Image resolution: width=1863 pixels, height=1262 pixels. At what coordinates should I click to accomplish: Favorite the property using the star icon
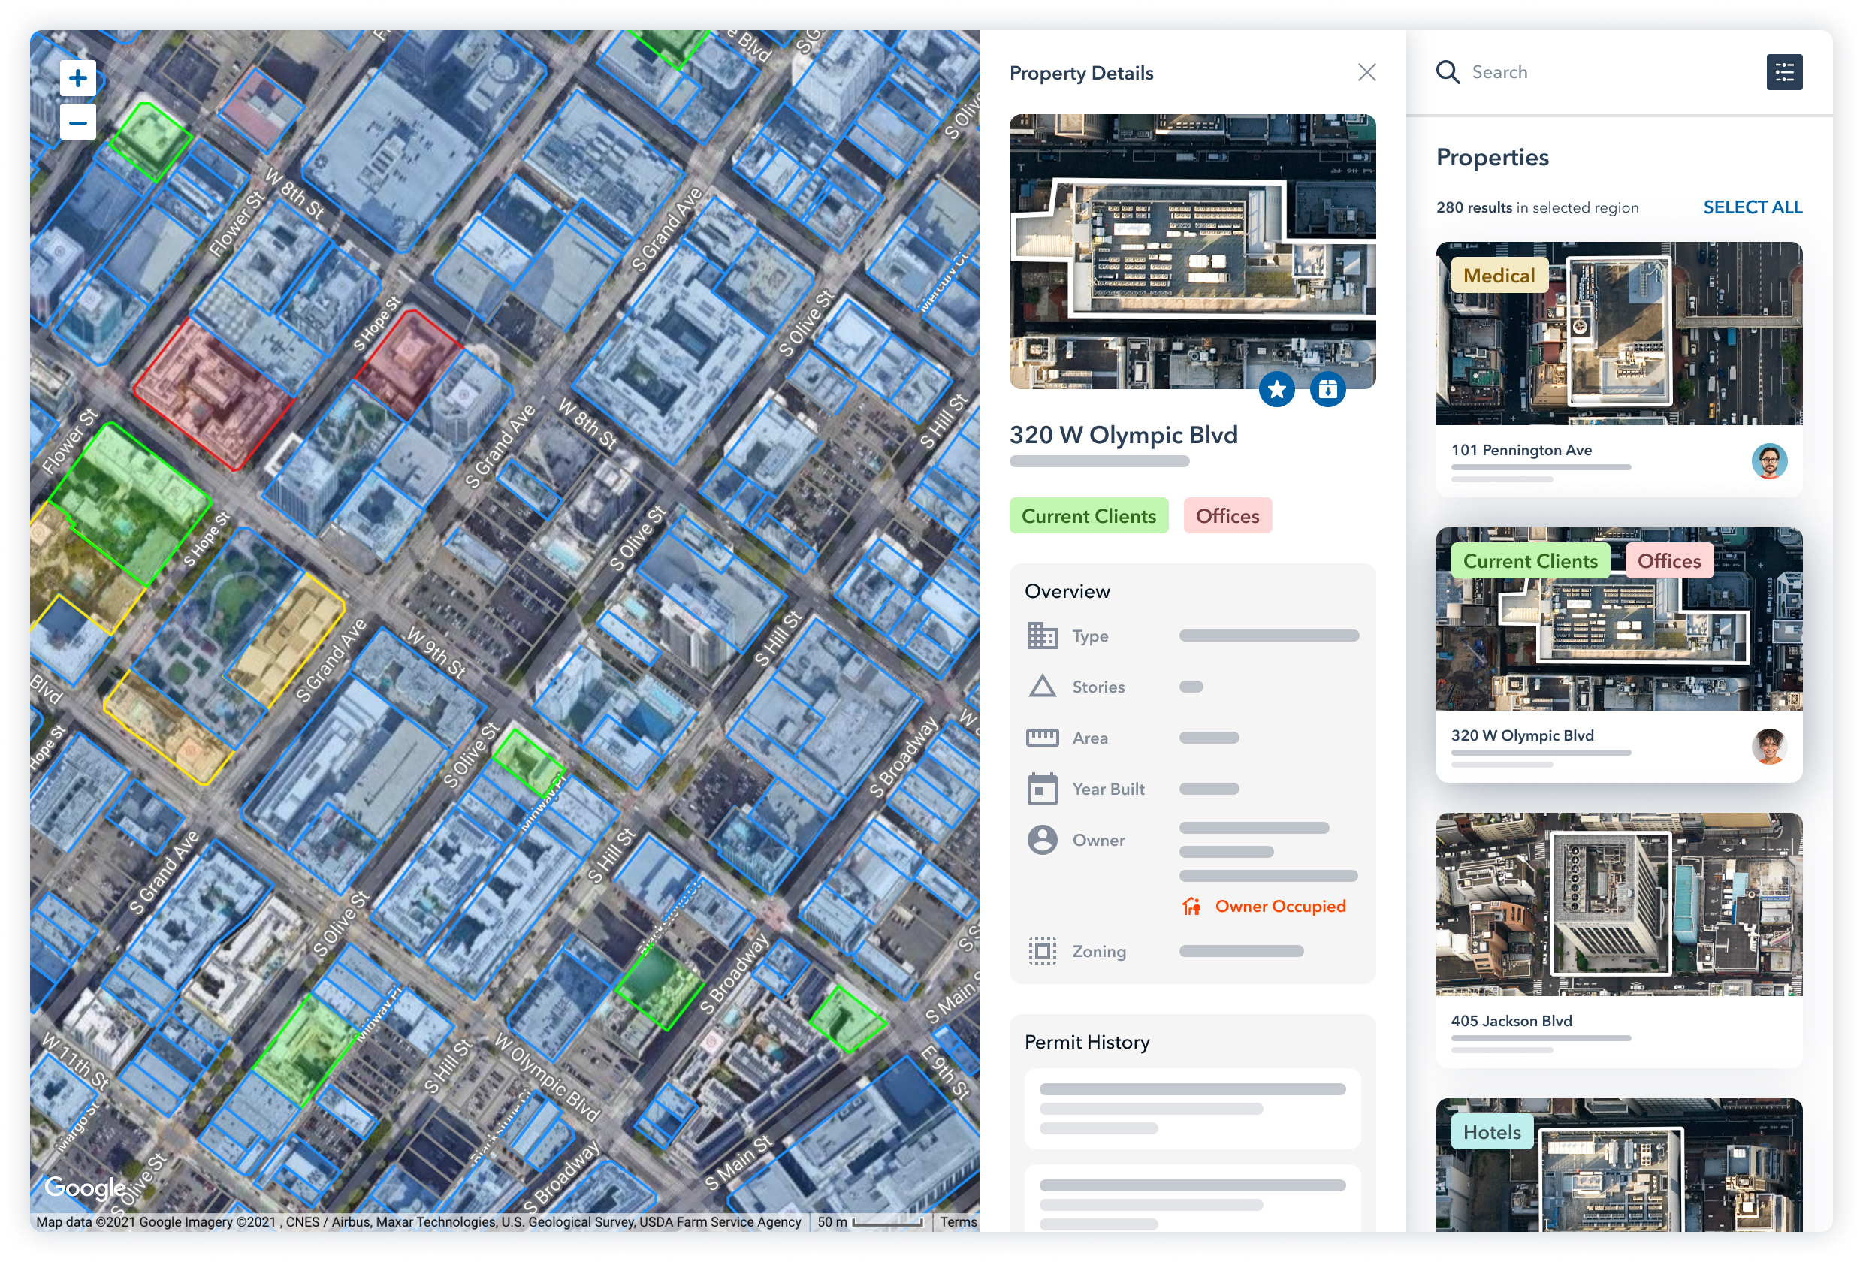1277,389
